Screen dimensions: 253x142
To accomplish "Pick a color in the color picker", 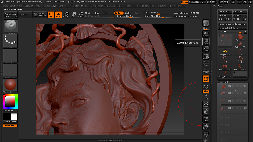I will point(10,101).
